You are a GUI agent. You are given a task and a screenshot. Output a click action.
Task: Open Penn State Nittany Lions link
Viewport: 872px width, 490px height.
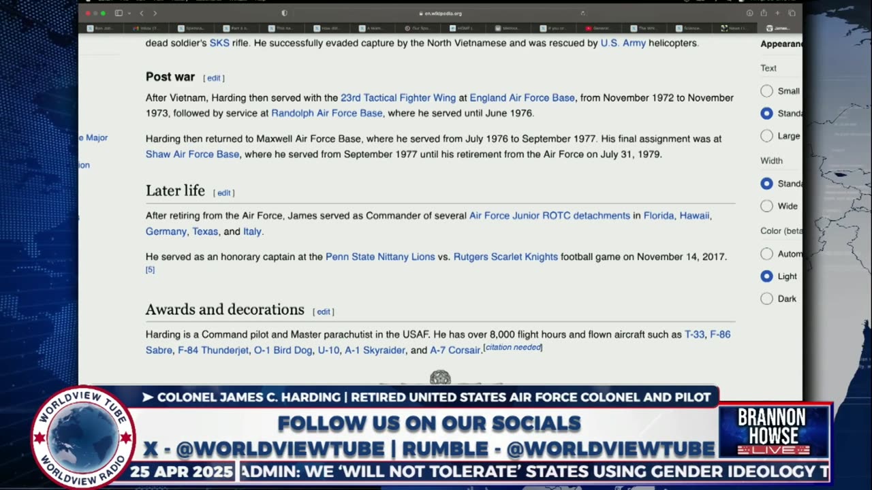(380, 257)
